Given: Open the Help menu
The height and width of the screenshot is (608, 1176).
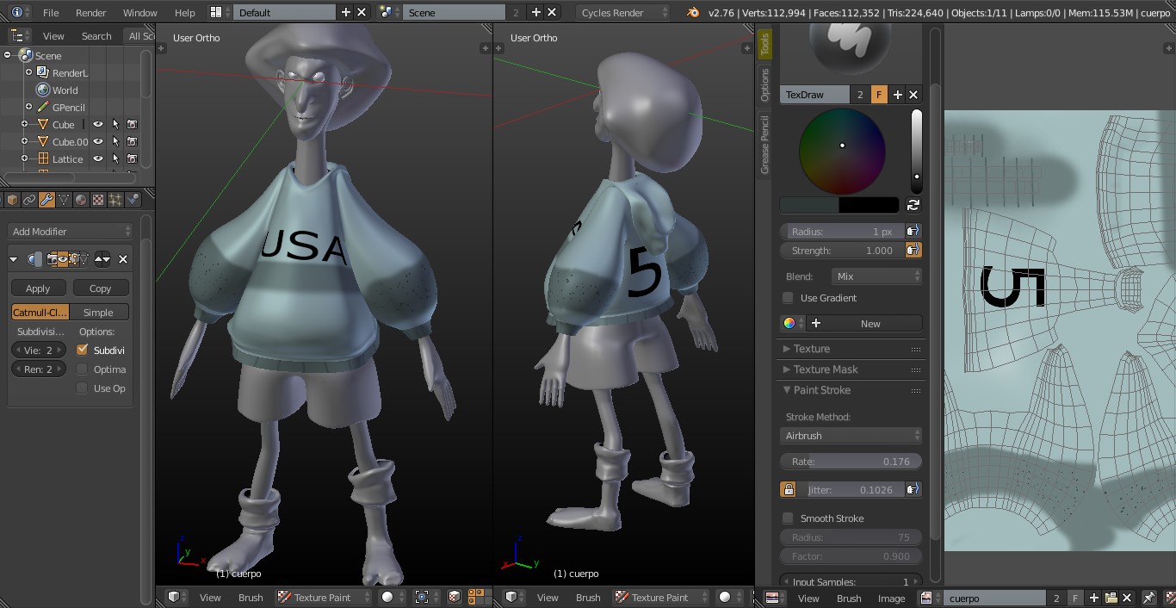Looking at the screenshot, I should (x=184, y=13).
